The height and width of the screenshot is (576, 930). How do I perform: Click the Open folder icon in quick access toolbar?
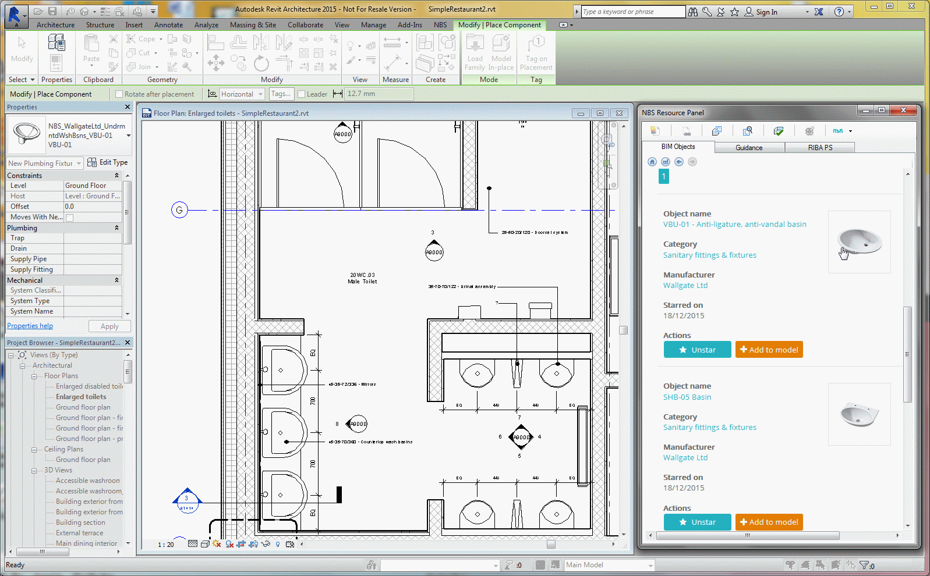pos(38,11)
